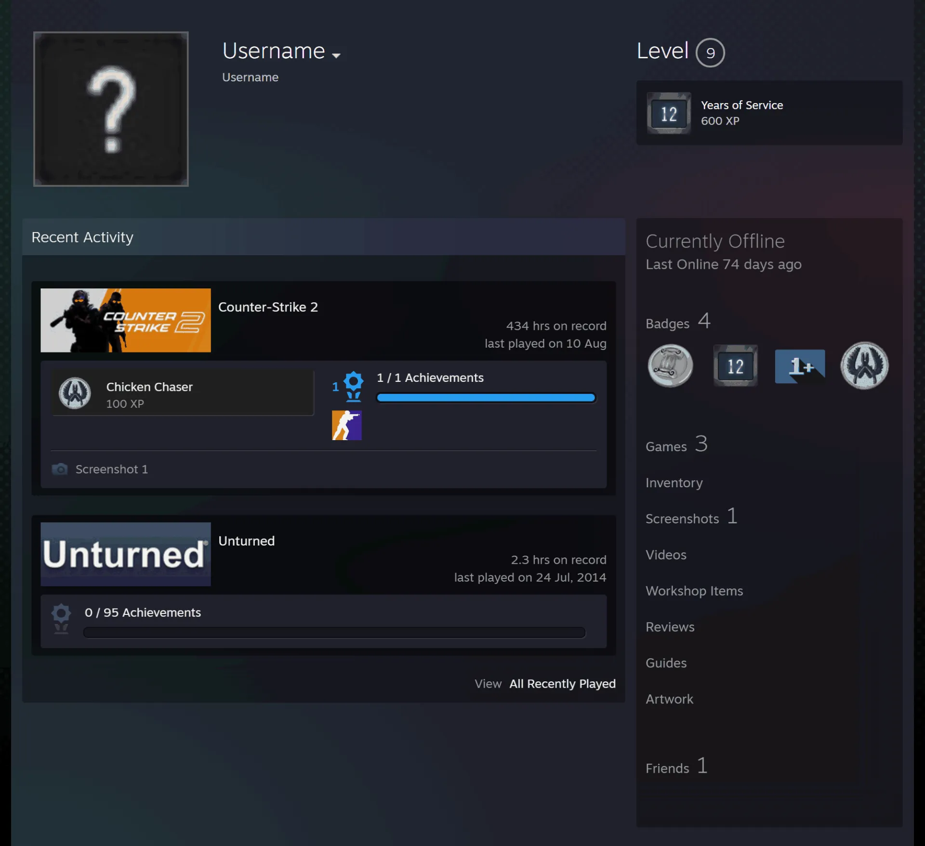This screenshot has width=925, height=846.
Task: Click the pillar community badge icon
Action: click(670, 366)
